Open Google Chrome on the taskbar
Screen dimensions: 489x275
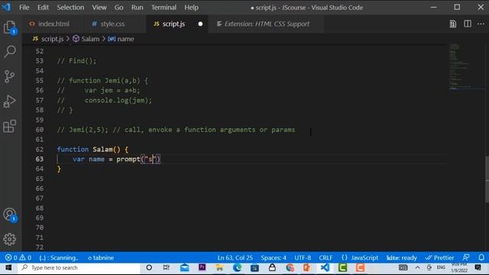(290, 267)
